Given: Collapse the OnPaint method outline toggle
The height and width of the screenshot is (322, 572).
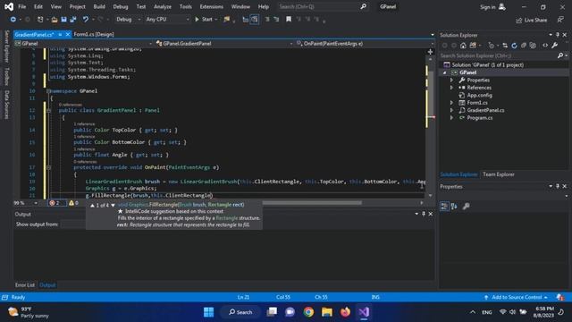Looking at the screenshot, I should 48,167.
